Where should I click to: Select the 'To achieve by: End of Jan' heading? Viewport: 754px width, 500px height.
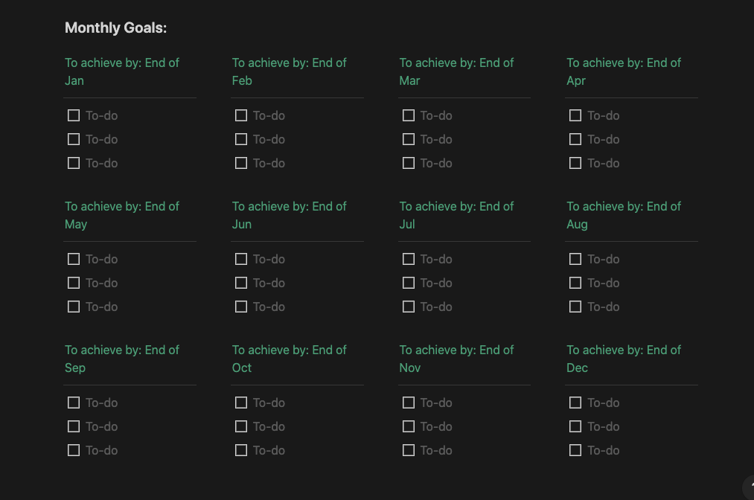tap(122, 71)
